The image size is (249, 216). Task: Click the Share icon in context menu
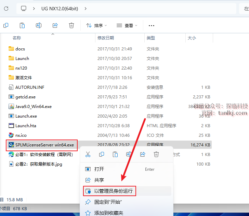tap(143, 154)
